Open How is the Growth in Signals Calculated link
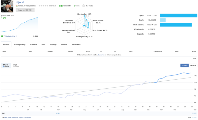This screenshot has height=120, width=198. pos(18,117)
